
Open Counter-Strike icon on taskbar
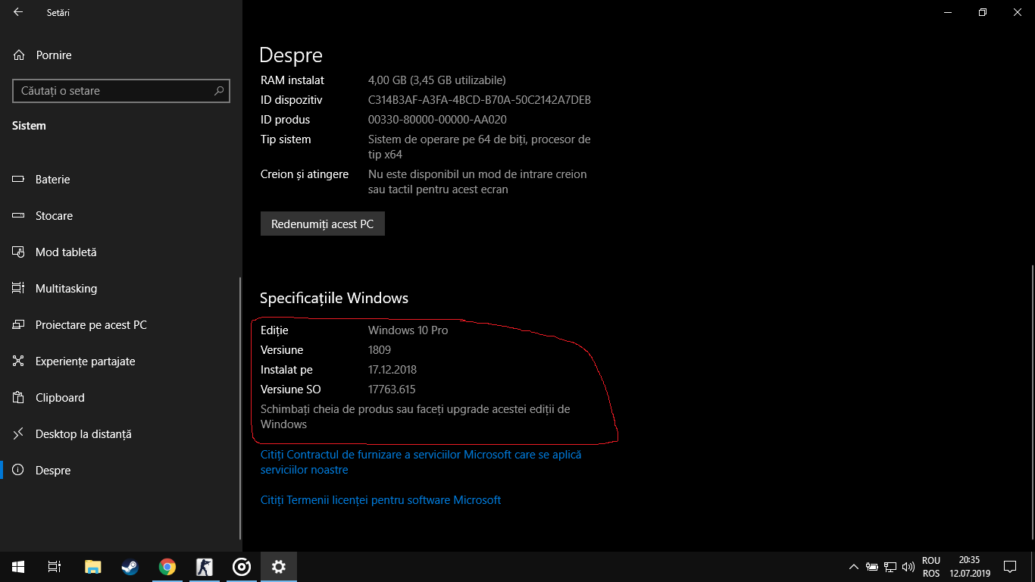click(204, 567)
